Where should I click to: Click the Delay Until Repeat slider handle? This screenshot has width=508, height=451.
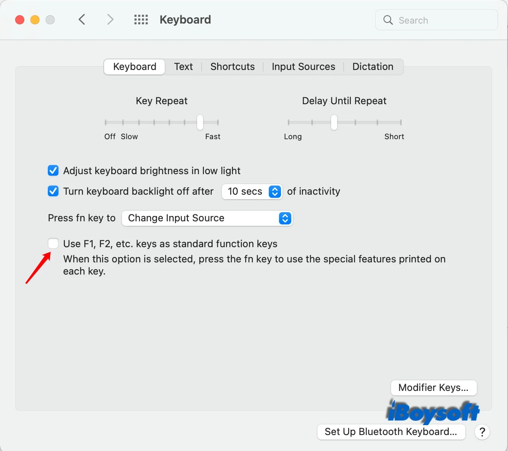coord(334,122)
